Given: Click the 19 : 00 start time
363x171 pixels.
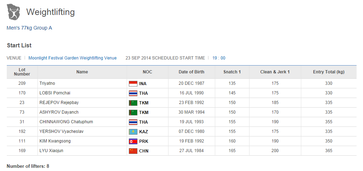Looking at the screenshot, I should pos(219,58).
